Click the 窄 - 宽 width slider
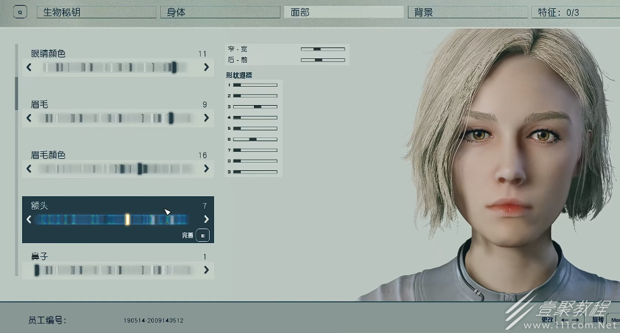 point(322,49)
